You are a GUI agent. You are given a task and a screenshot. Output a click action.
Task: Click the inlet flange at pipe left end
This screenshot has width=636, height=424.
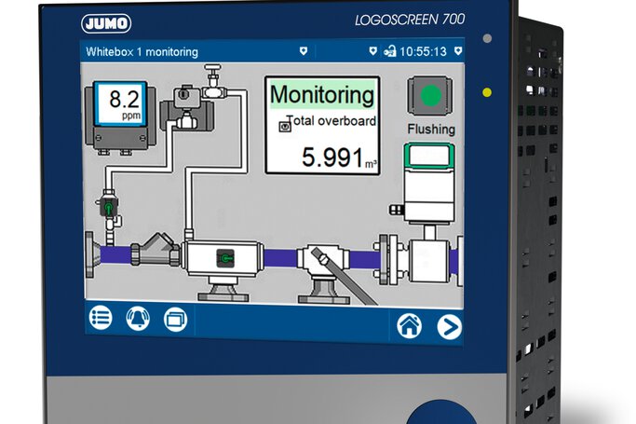tap(92, 254)
